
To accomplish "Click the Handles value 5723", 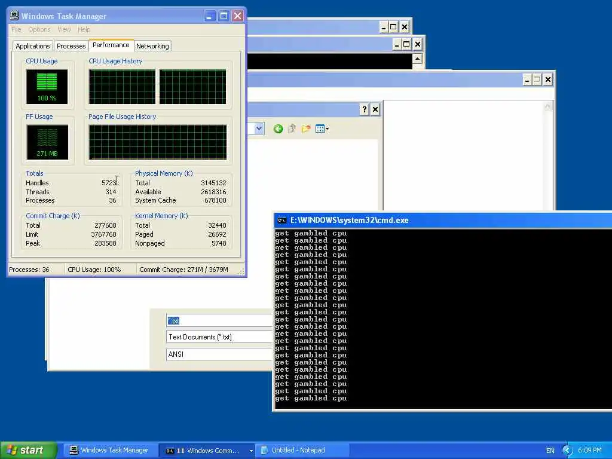I will pyautogui.click(x=109, y=183).
